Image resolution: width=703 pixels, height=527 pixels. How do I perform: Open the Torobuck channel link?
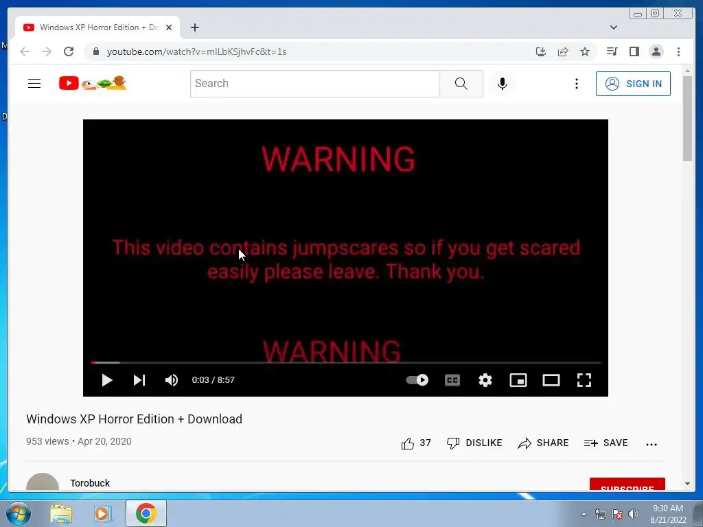90,483
